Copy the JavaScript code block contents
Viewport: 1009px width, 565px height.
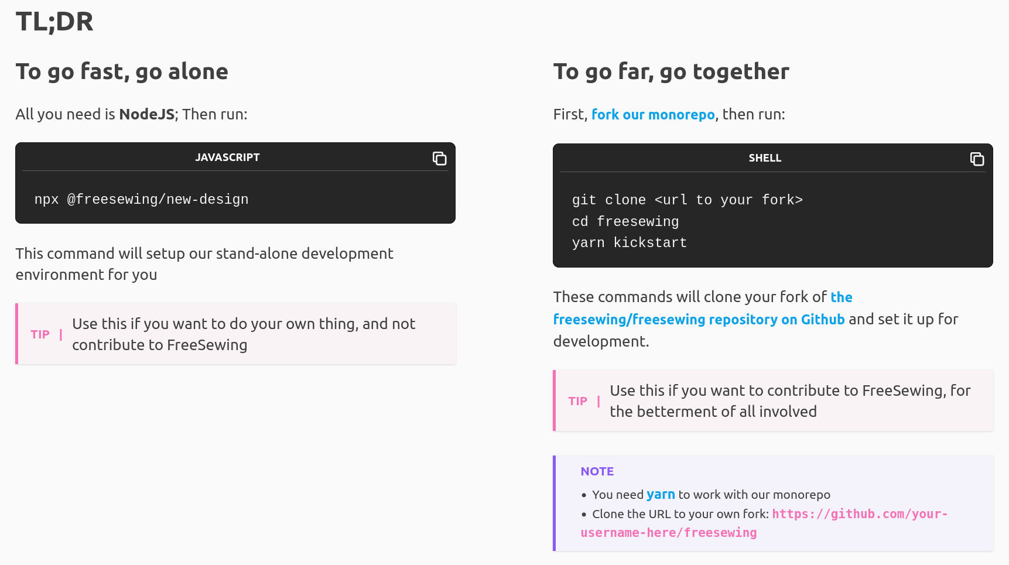click(439, 158)
